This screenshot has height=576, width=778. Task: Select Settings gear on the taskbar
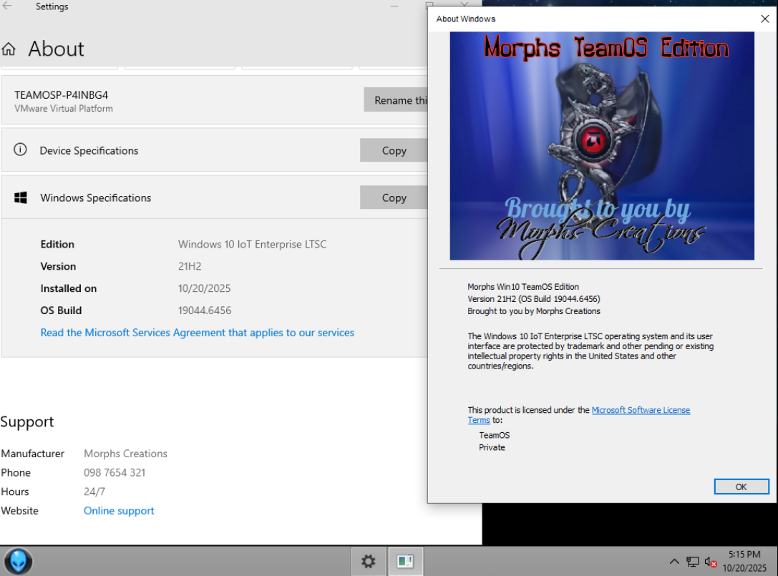point(368,562)
